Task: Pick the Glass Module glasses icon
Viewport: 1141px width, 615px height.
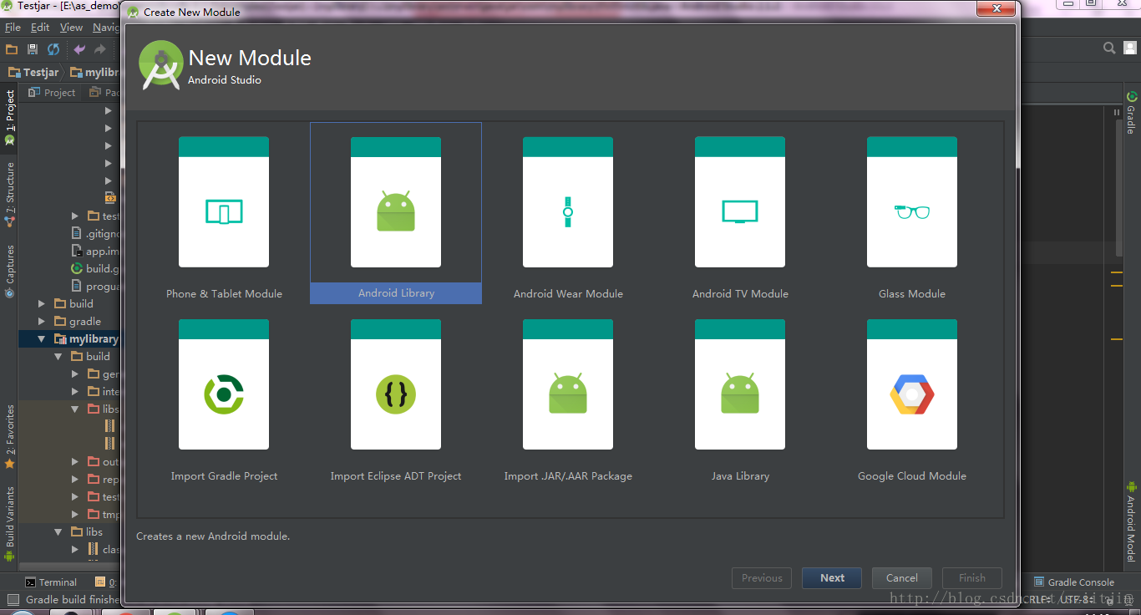Action: (912, 212)
